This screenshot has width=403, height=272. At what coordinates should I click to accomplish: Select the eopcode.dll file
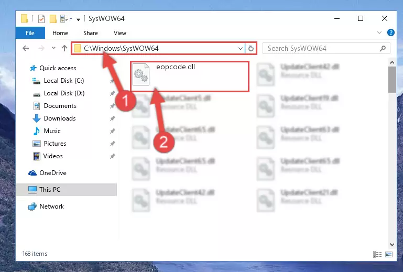[x=190, y=77]
